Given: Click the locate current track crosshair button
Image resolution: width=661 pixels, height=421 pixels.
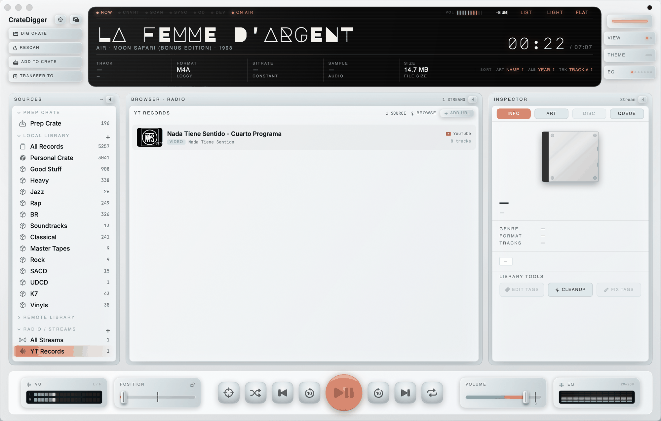Looking at the screenshot, I should [229, 393].
